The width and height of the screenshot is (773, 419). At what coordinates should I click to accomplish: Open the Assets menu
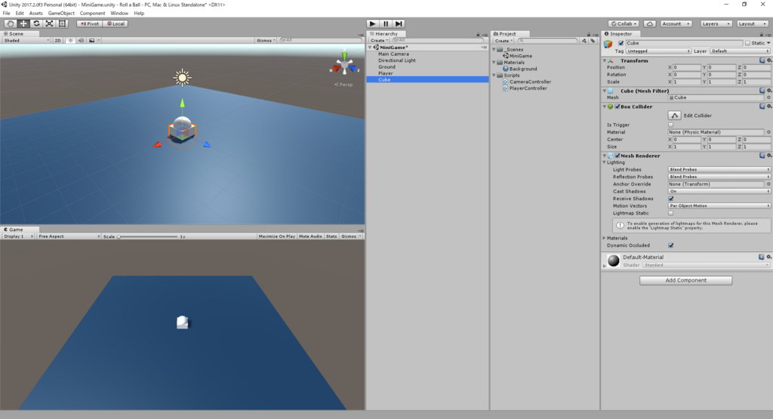36,14
